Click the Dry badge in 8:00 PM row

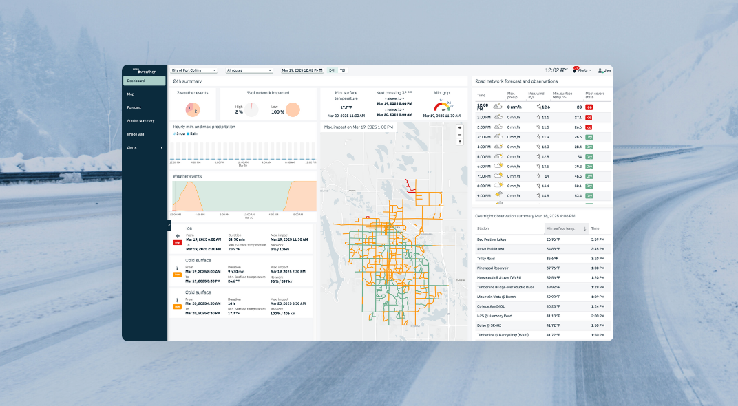[x=589, y=186]
